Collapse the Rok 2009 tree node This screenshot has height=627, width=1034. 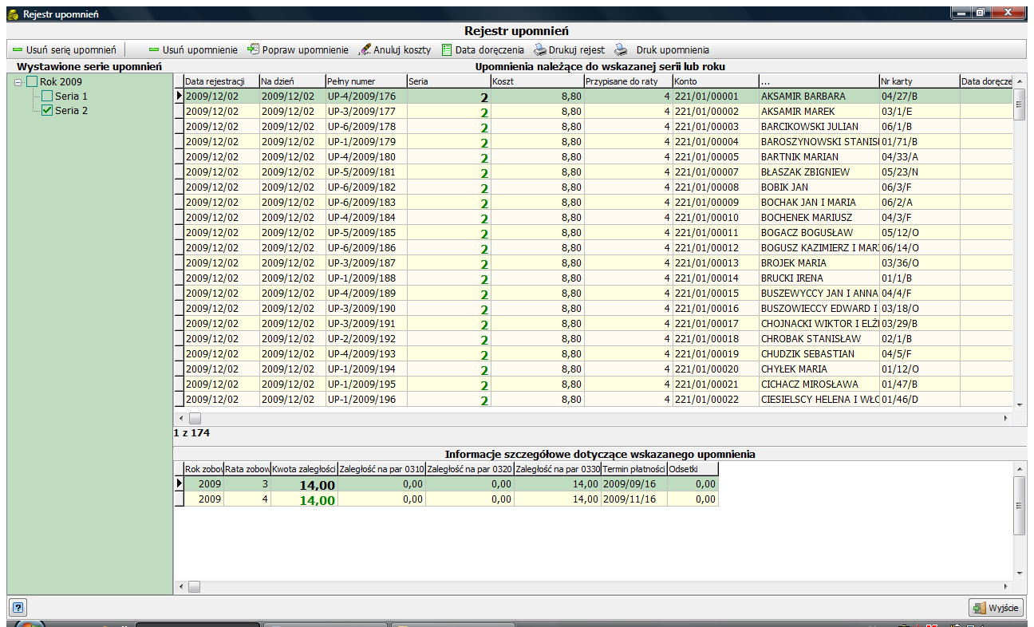pyautogui.click(x=18, y=81)
